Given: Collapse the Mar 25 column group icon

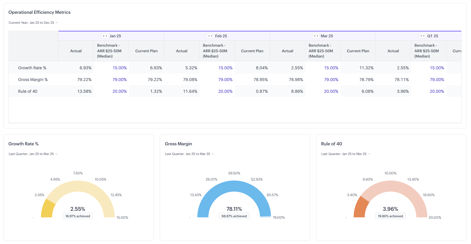Looking at the screenshot, I should tap(316, 36).
